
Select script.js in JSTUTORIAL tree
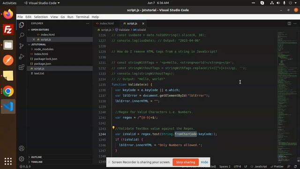39,69
